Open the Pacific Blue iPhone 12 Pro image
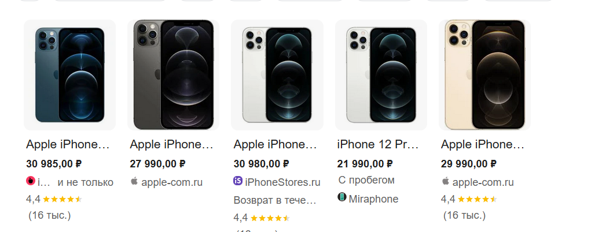595x232 pixels. click(x=69, y=75)
